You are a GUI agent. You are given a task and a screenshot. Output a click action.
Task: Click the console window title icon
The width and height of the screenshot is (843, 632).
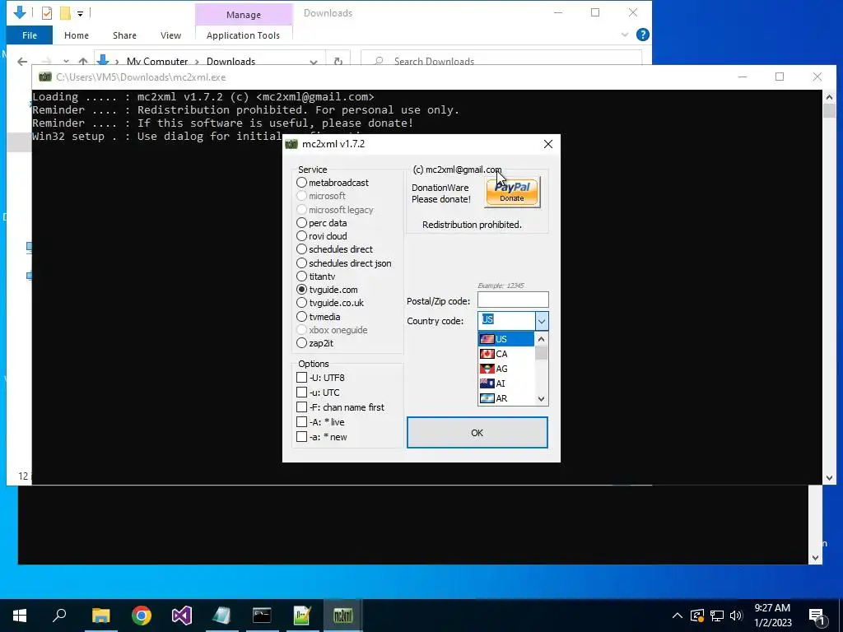coord(45,77)
